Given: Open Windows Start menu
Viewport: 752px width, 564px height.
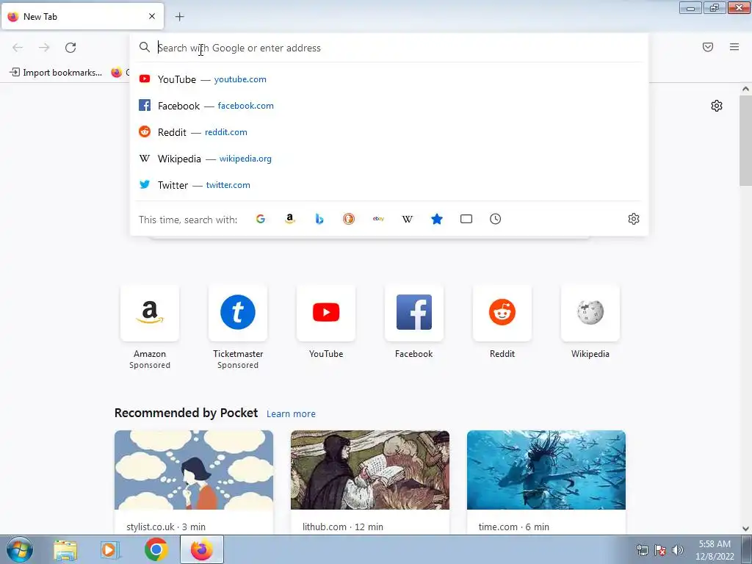Looking at the screenshot, I should [19, 549].
